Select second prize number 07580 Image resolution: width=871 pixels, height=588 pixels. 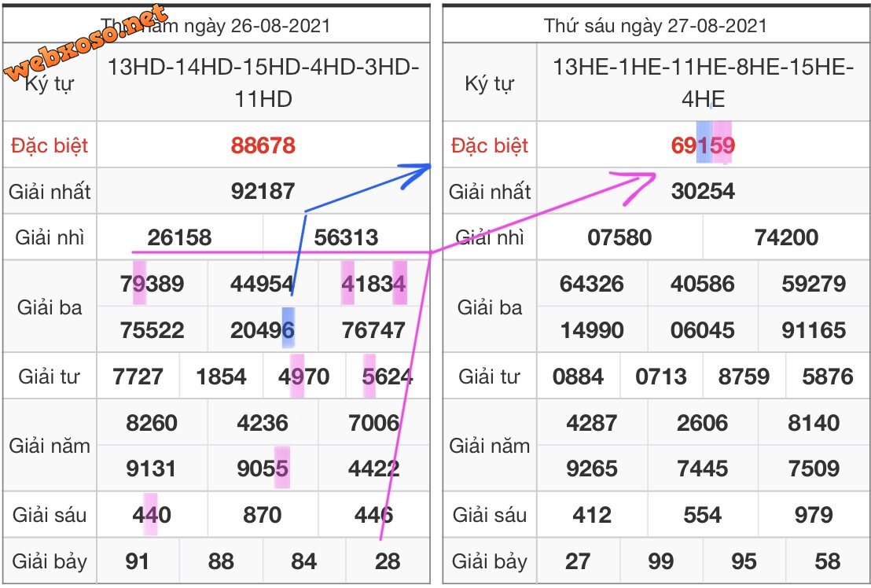(619, 237)
